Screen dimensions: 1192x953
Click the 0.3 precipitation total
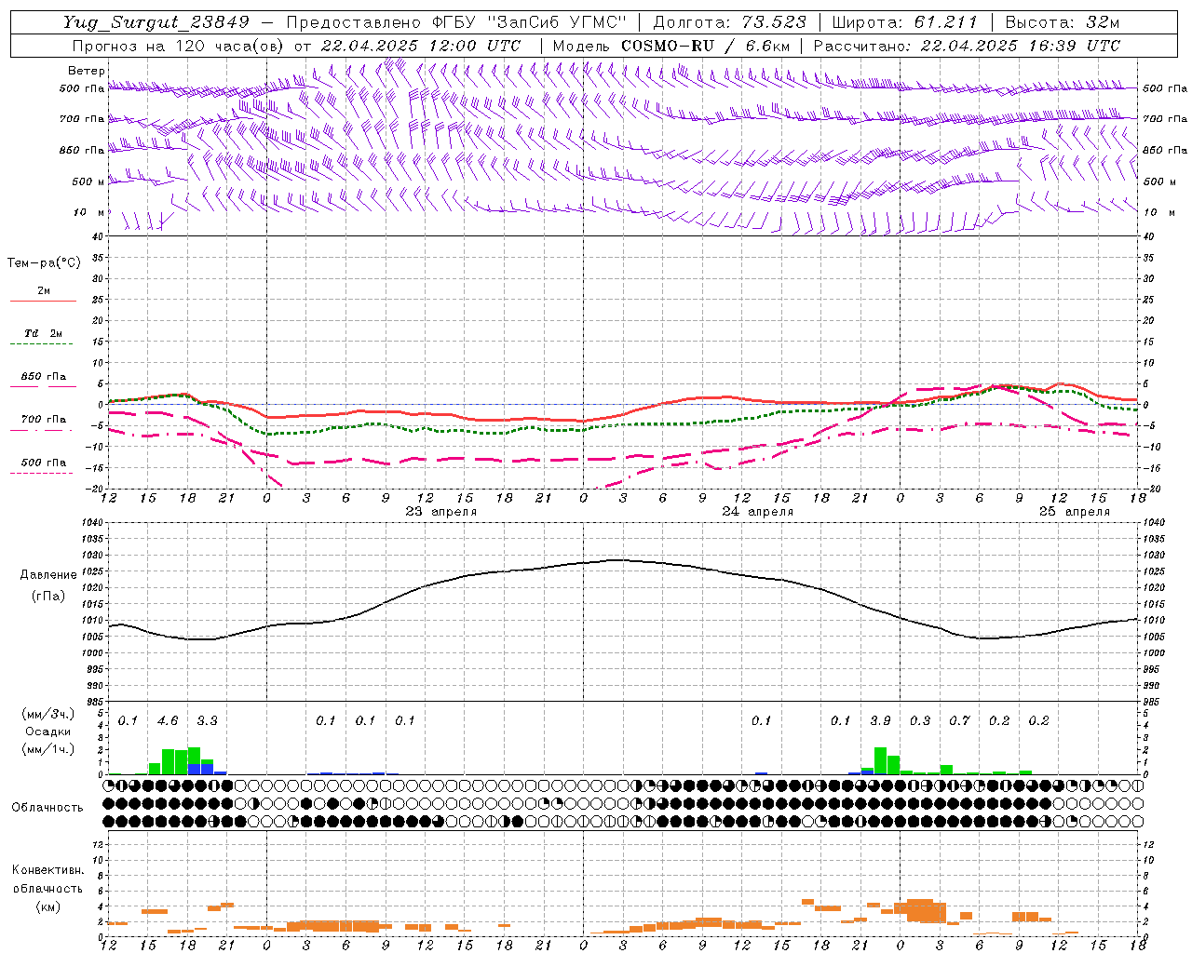click(x=920, y=721)
